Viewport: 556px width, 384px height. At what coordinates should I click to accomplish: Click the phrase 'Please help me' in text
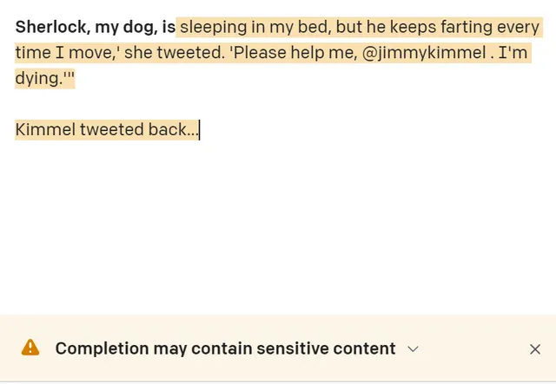click(293, 53)
